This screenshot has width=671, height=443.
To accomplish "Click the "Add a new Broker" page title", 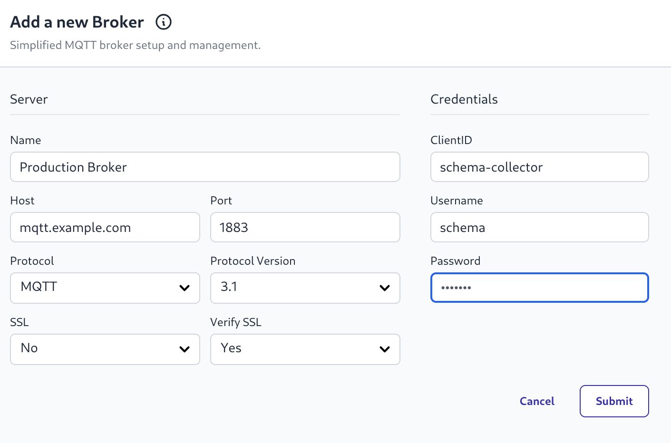I will [x=77, y=22].
